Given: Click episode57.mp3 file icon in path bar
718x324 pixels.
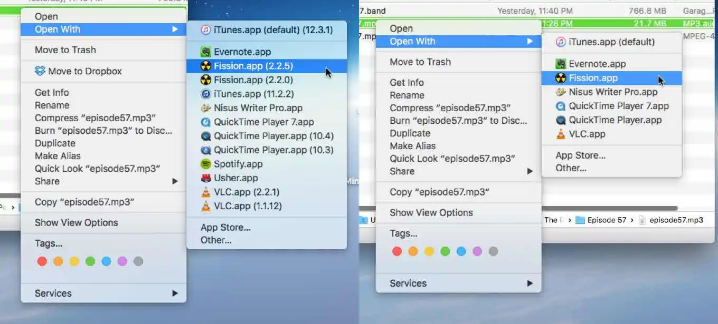Looking at the screenshot, I should (642, 220).
